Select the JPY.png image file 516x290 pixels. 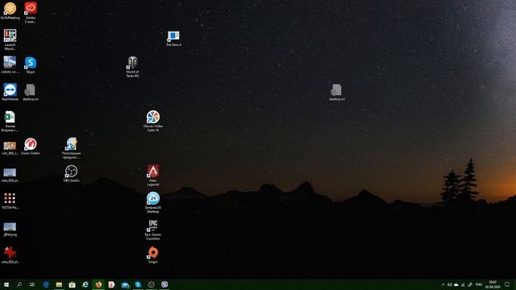tap(10, 230)
